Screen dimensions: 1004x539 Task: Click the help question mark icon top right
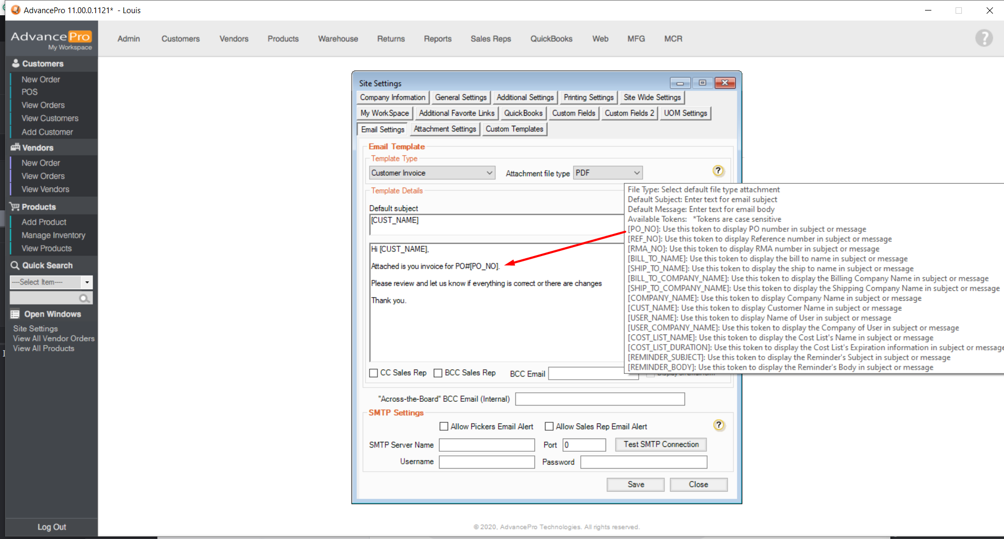tap(983, 38)
